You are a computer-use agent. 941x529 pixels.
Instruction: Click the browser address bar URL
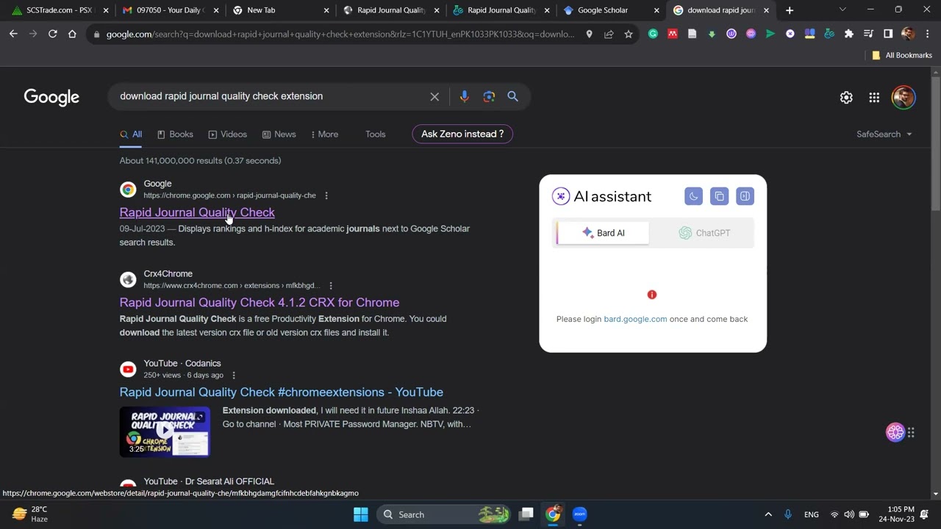point(340,34)
